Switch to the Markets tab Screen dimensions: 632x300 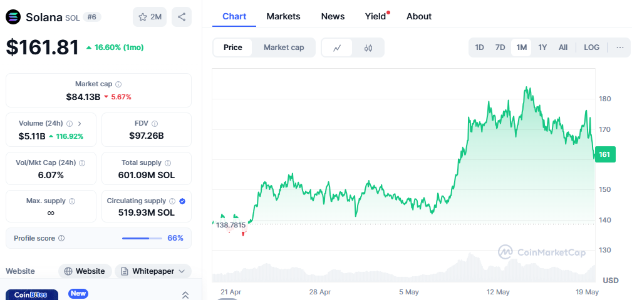(283, 16)
